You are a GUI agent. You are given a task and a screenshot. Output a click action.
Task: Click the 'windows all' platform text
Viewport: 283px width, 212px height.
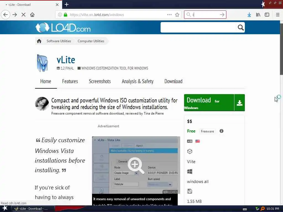(198, 182)
